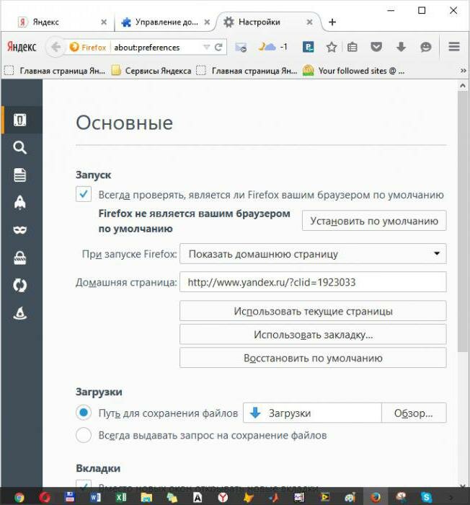
Task: Toggle always check default browser checkbox
Action: coord(84,194)
